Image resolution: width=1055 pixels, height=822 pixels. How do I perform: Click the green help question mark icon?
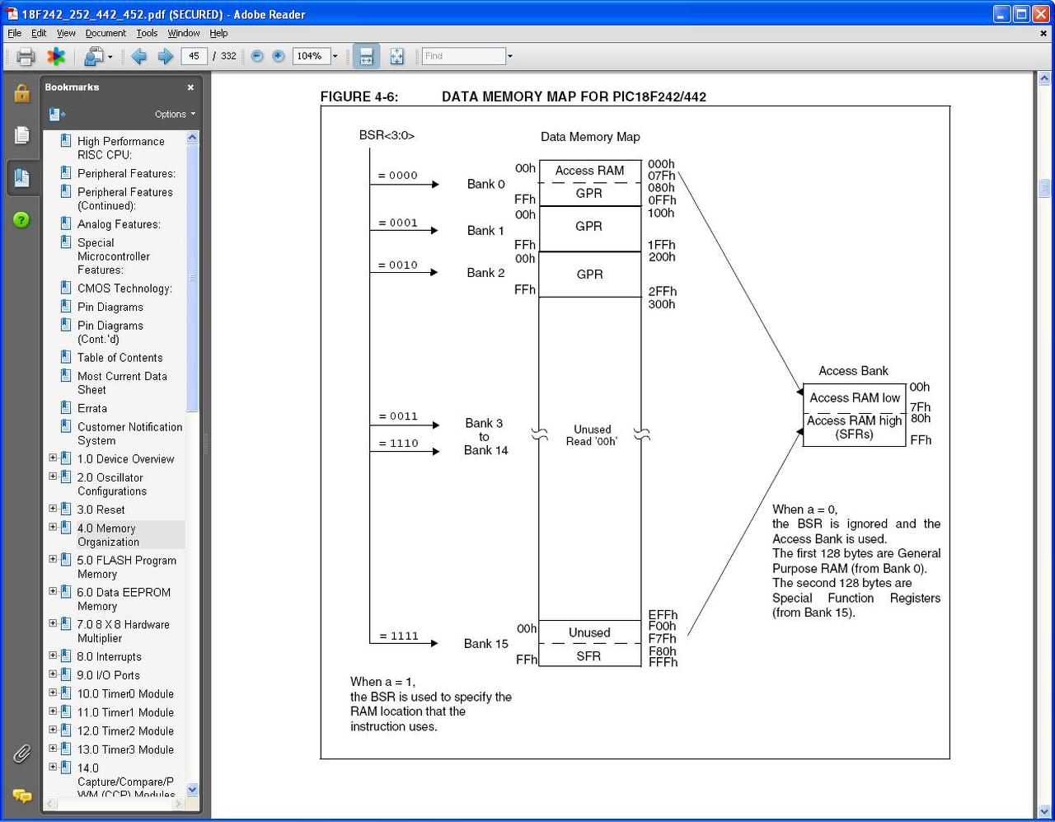[21, 219]
